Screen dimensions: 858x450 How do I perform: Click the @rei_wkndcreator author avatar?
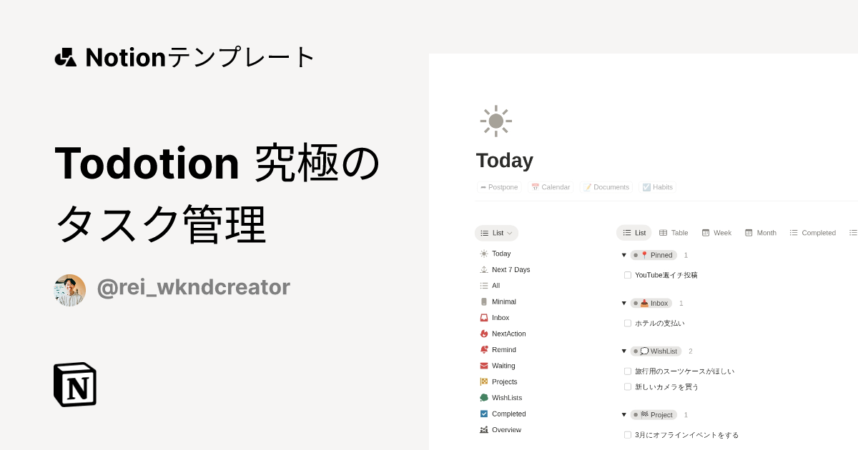[70, 290]
